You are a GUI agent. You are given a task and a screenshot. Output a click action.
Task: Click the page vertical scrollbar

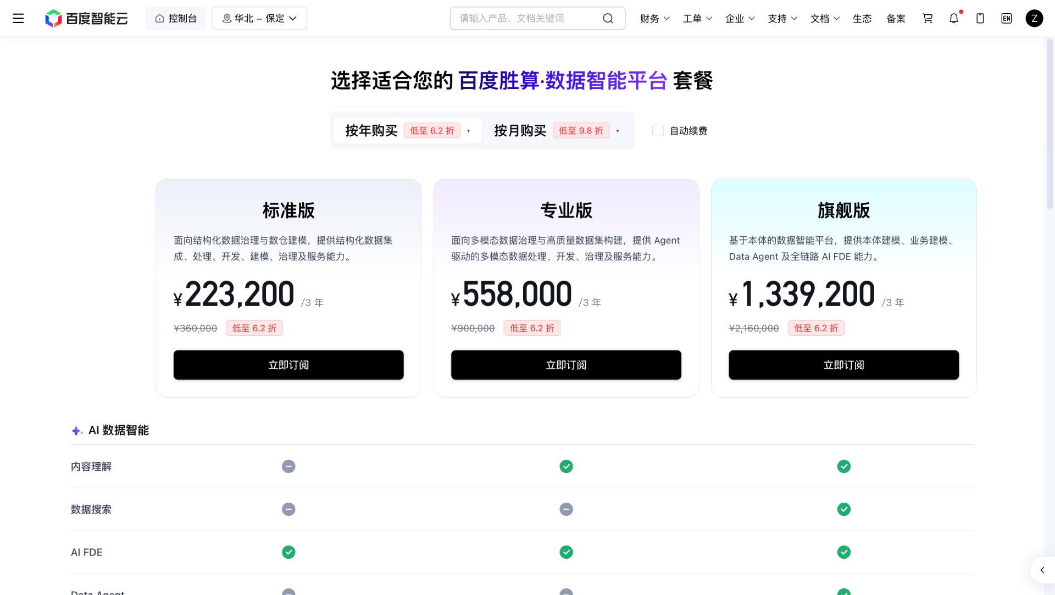pos(1050,124)
